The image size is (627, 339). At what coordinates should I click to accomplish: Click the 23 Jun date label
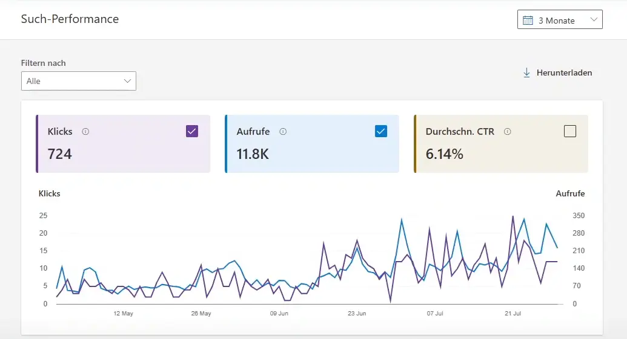[x=357, y=314]
